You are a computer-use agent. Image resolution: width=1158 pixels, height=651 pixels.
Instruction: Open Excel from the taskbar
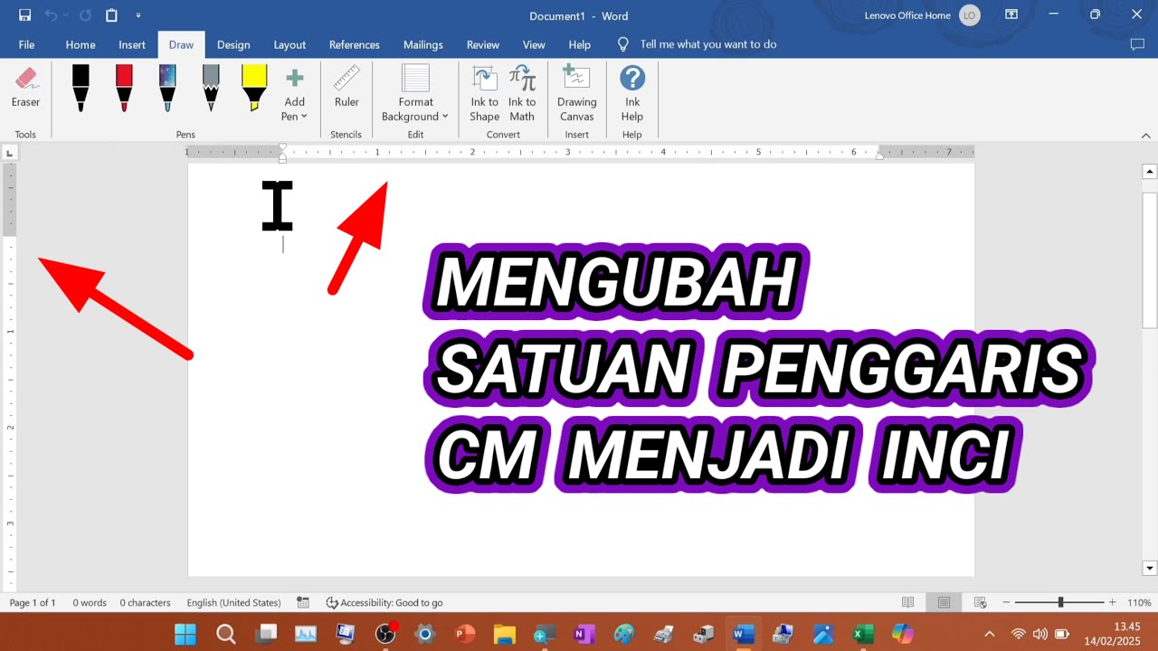863,633
